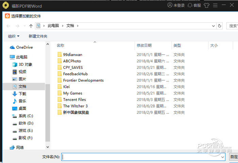Image resolution: width=238 pixels, height=163 pixels.
Task: Click sidebar scrollbar up arrow
Action: pyautogui.click(x=48, y=44)
